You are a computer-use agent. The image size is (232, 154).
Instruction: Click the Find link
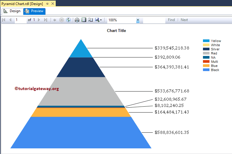171,20
